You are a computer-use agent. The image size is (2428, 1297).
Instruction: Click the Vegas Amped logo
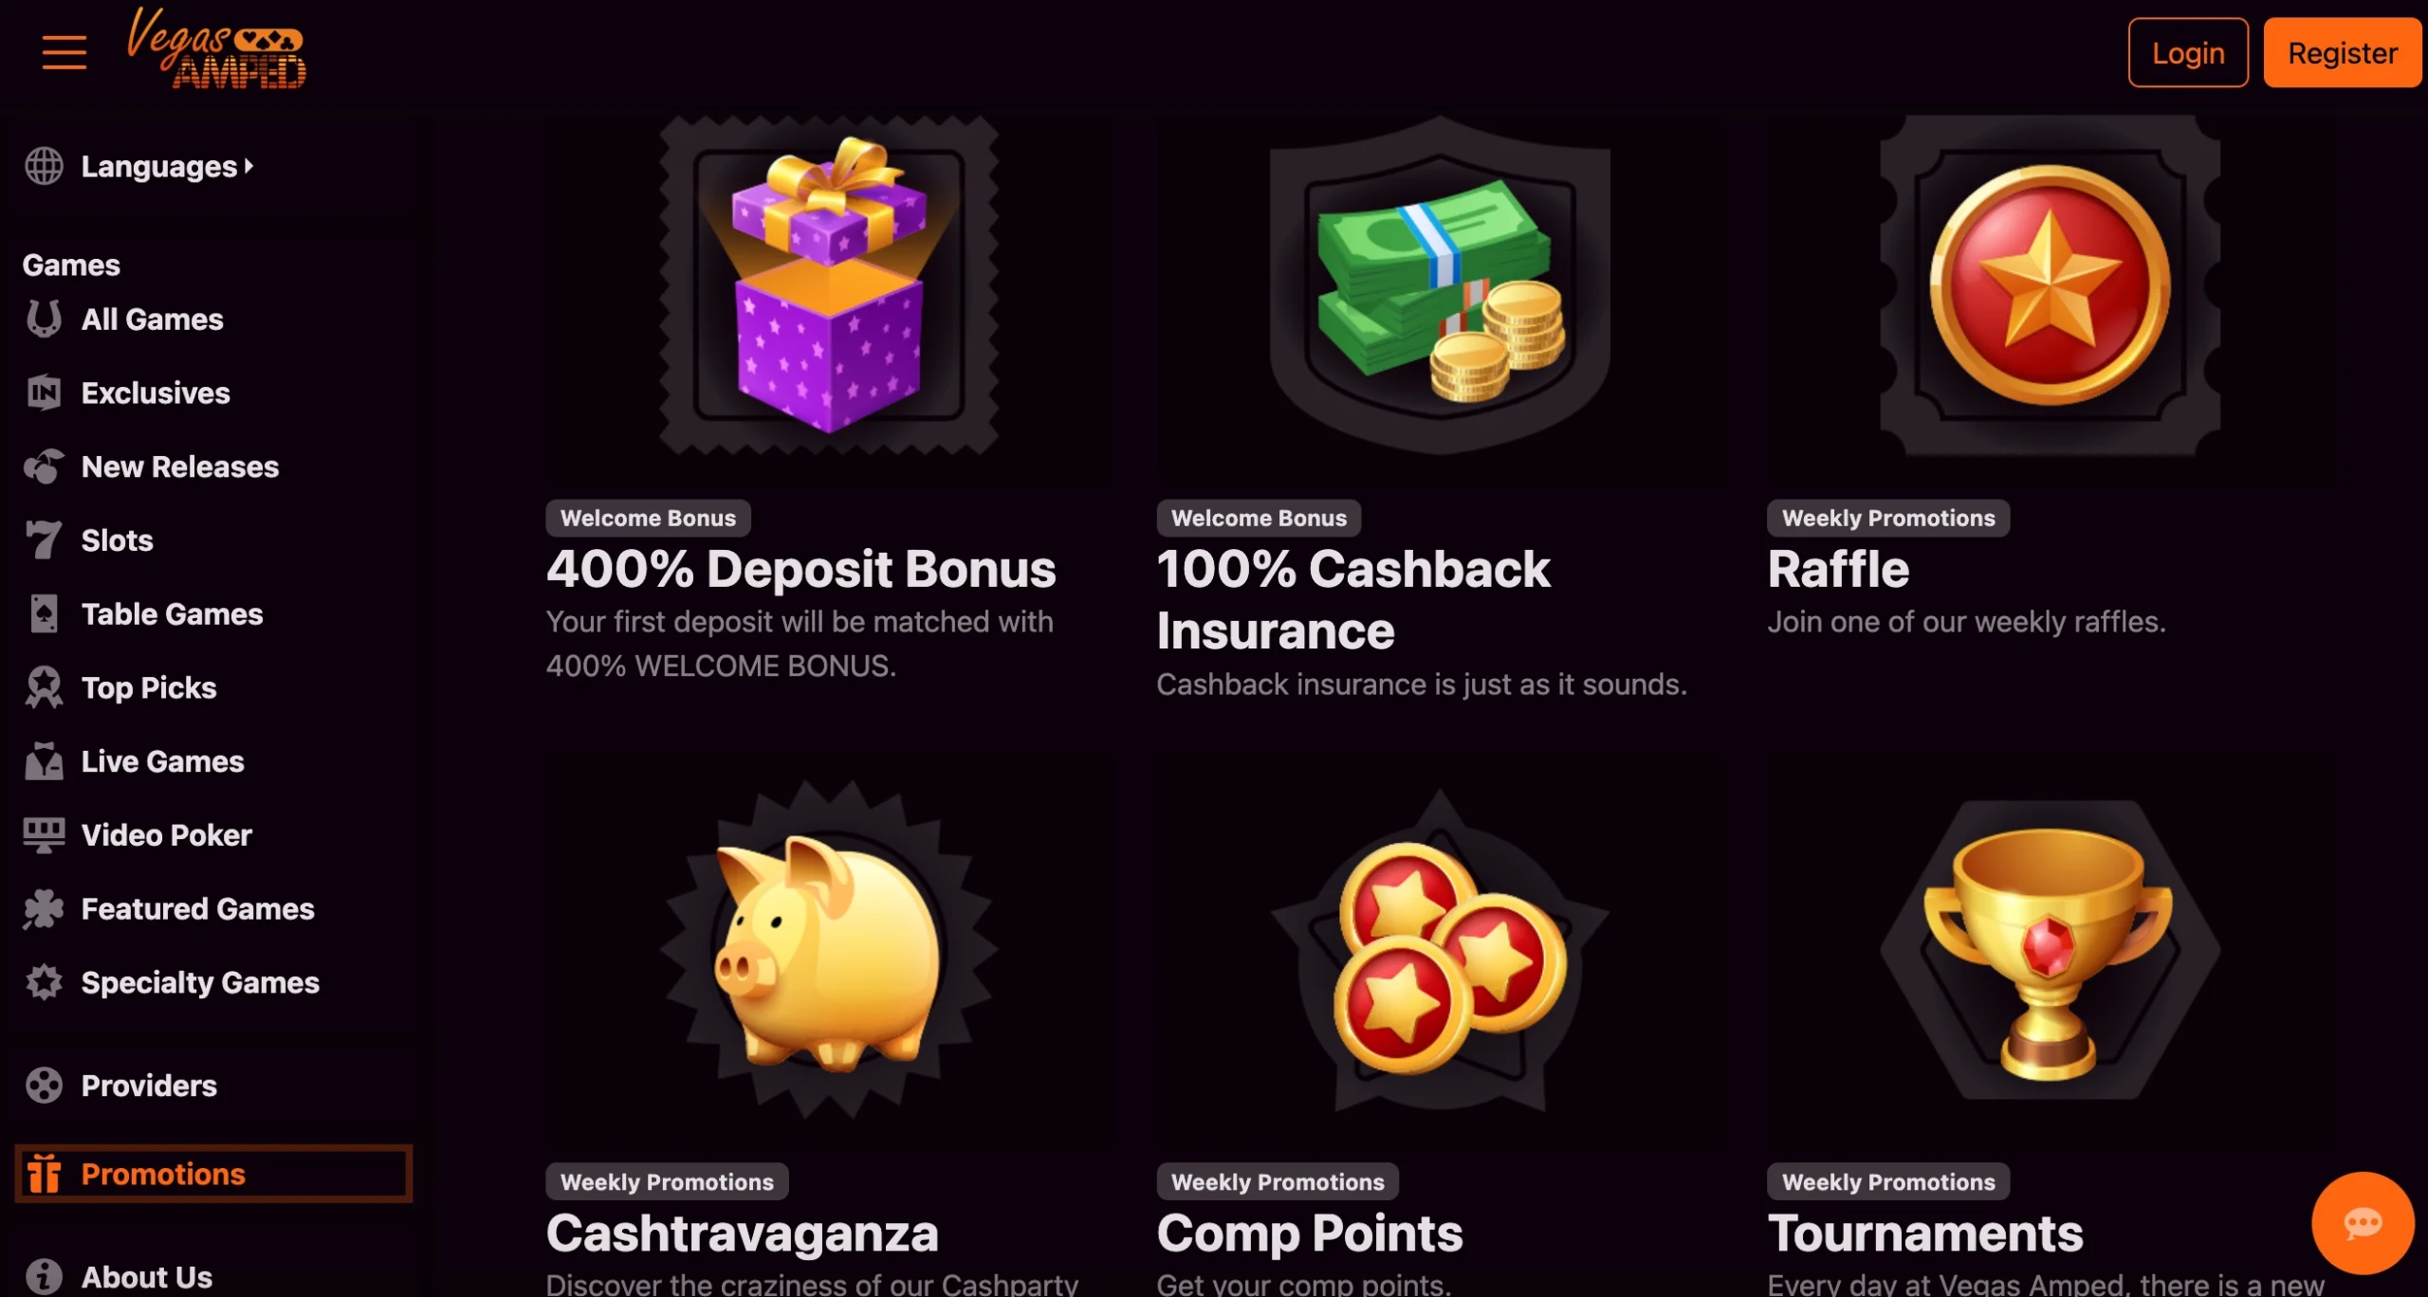click(216, 48)
